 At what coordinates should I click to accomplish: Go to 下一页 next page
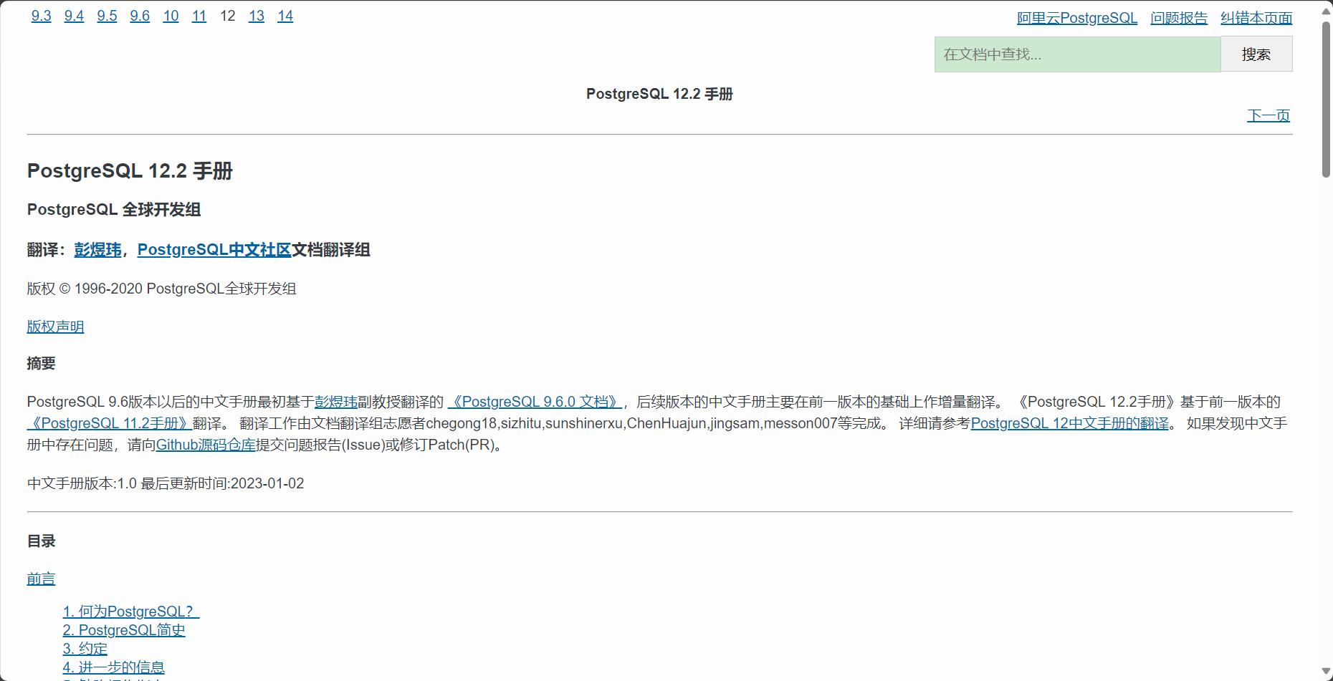[1268, 115]
